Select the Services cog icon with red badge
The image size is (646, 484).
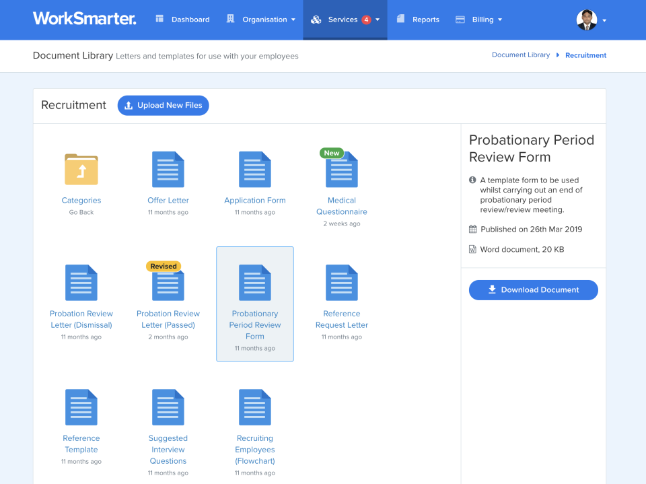pos(316,19)
